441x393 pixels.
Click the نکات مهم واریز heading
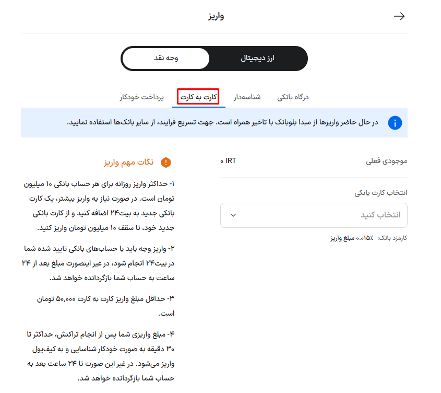tap(129, 163)
